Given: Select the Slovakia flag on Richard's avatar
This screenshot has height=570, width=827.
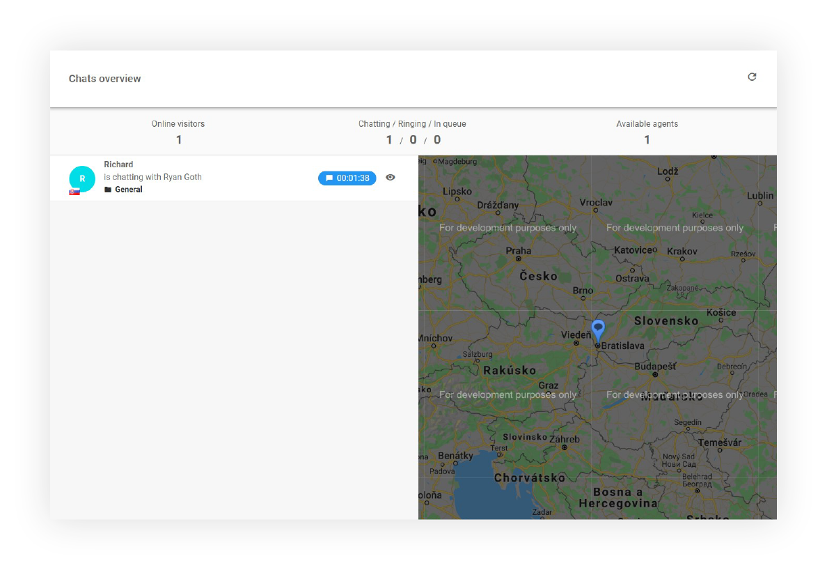Looking at the screenshot, I should (x=74, y=190).
